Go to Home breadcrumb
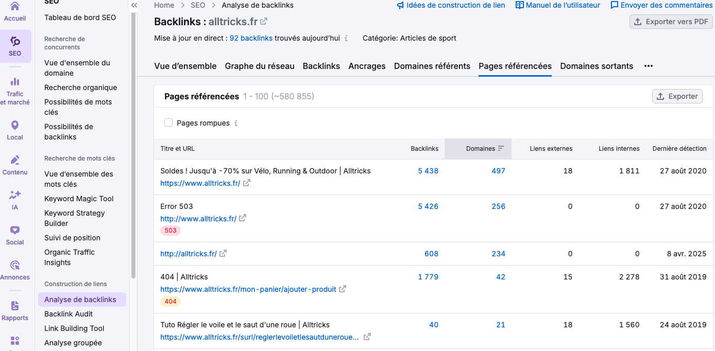The width and height of the screenshot is (715, 351). 164,5
